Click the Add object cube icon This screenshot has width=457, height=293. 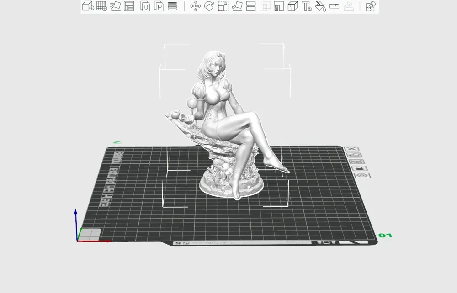point(88,6)
